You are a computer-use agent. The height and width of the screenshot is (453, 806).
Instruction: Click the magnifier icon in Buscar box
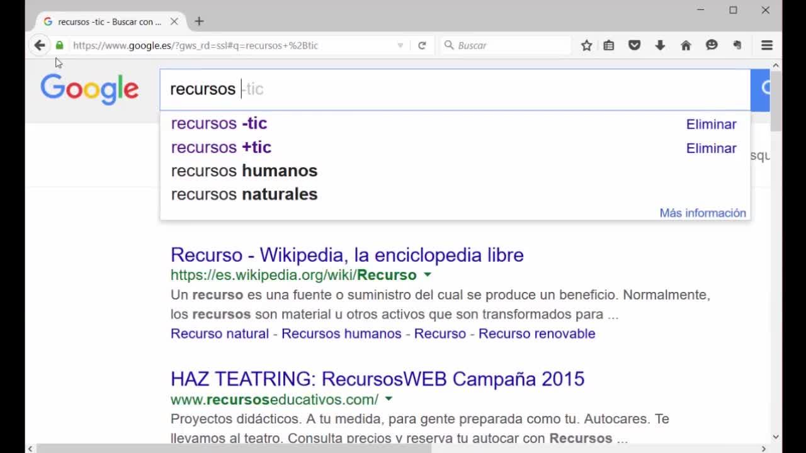449,45
